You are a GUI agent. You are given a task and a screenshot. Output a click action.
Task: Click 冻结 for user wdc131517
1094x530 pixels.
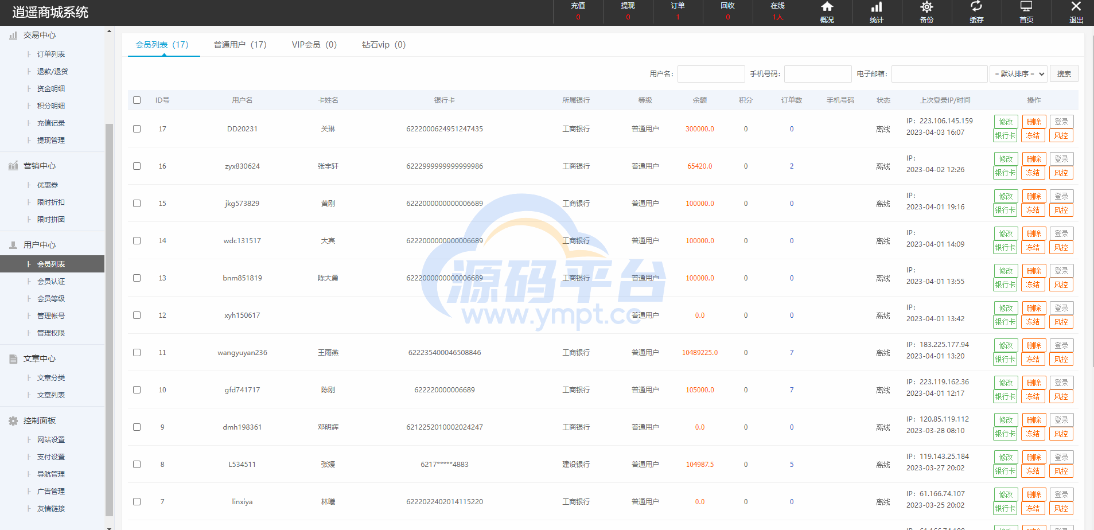point(1033,247)
